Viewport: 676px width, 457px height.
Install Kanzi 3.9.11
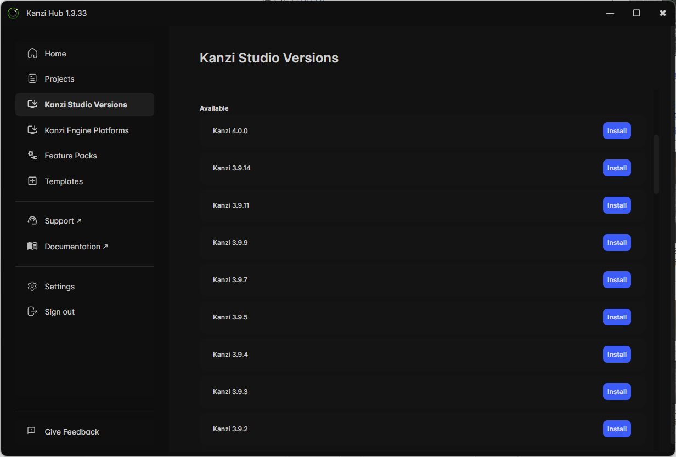click(x=617, y=205)
